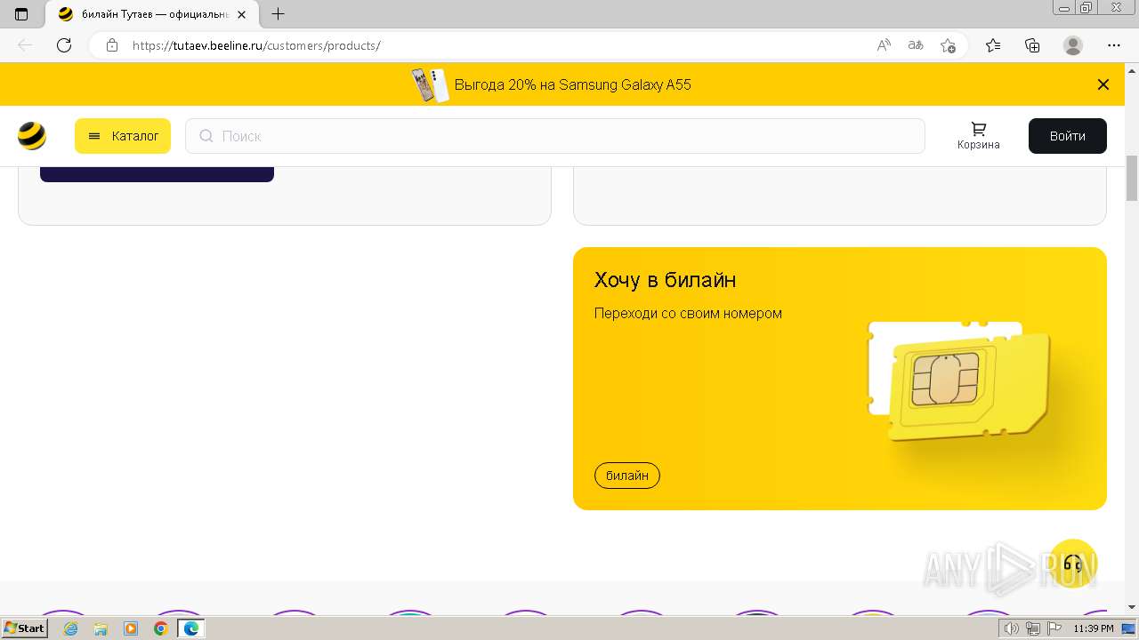
Task: Launch Chrome from the taskbar
Action: point(160,628)
